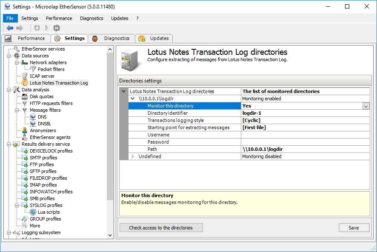The image size is (377, 252).
Task: Collapse the Network adapters tree node
Action: tap(17, 62)
